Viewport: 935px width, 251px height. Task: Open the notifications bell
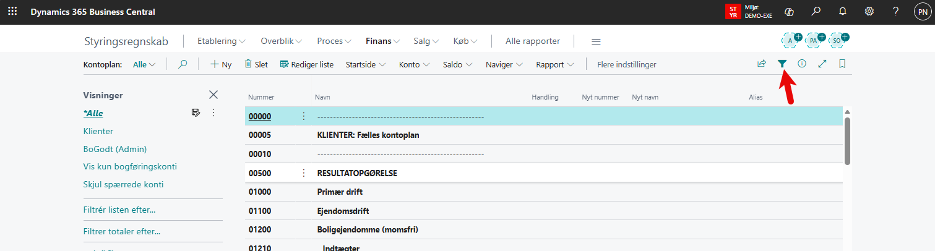[842, 12]
